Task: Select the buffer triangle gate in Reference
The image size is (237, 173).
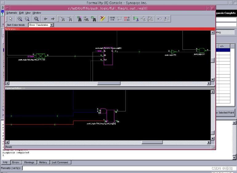Action: click(x=174, y=52)
